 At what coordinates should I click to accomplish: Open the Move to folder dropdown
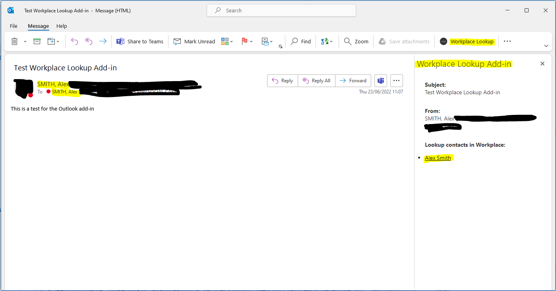click(x=53, y=41)
